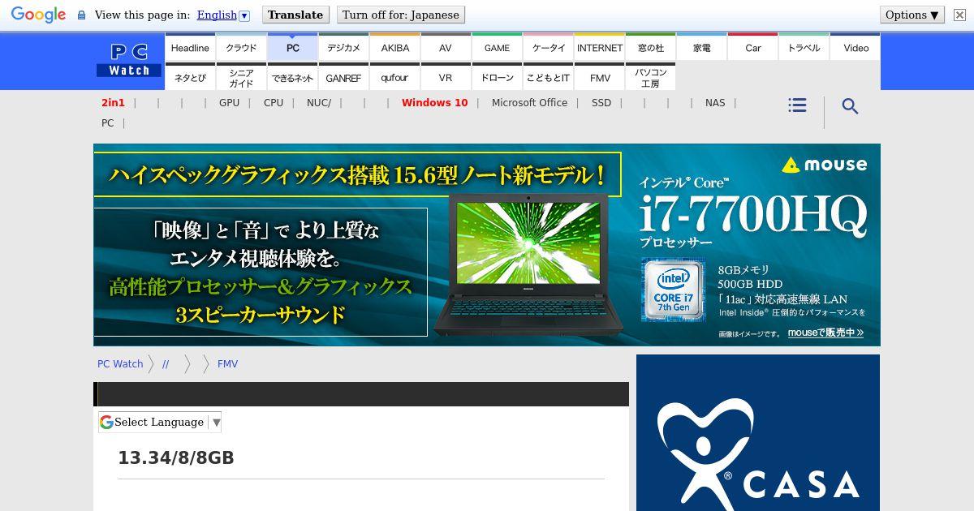This screenshot has width=974, height=511.
Task: Click the GPU topic link
Action: tap(229, 102)
